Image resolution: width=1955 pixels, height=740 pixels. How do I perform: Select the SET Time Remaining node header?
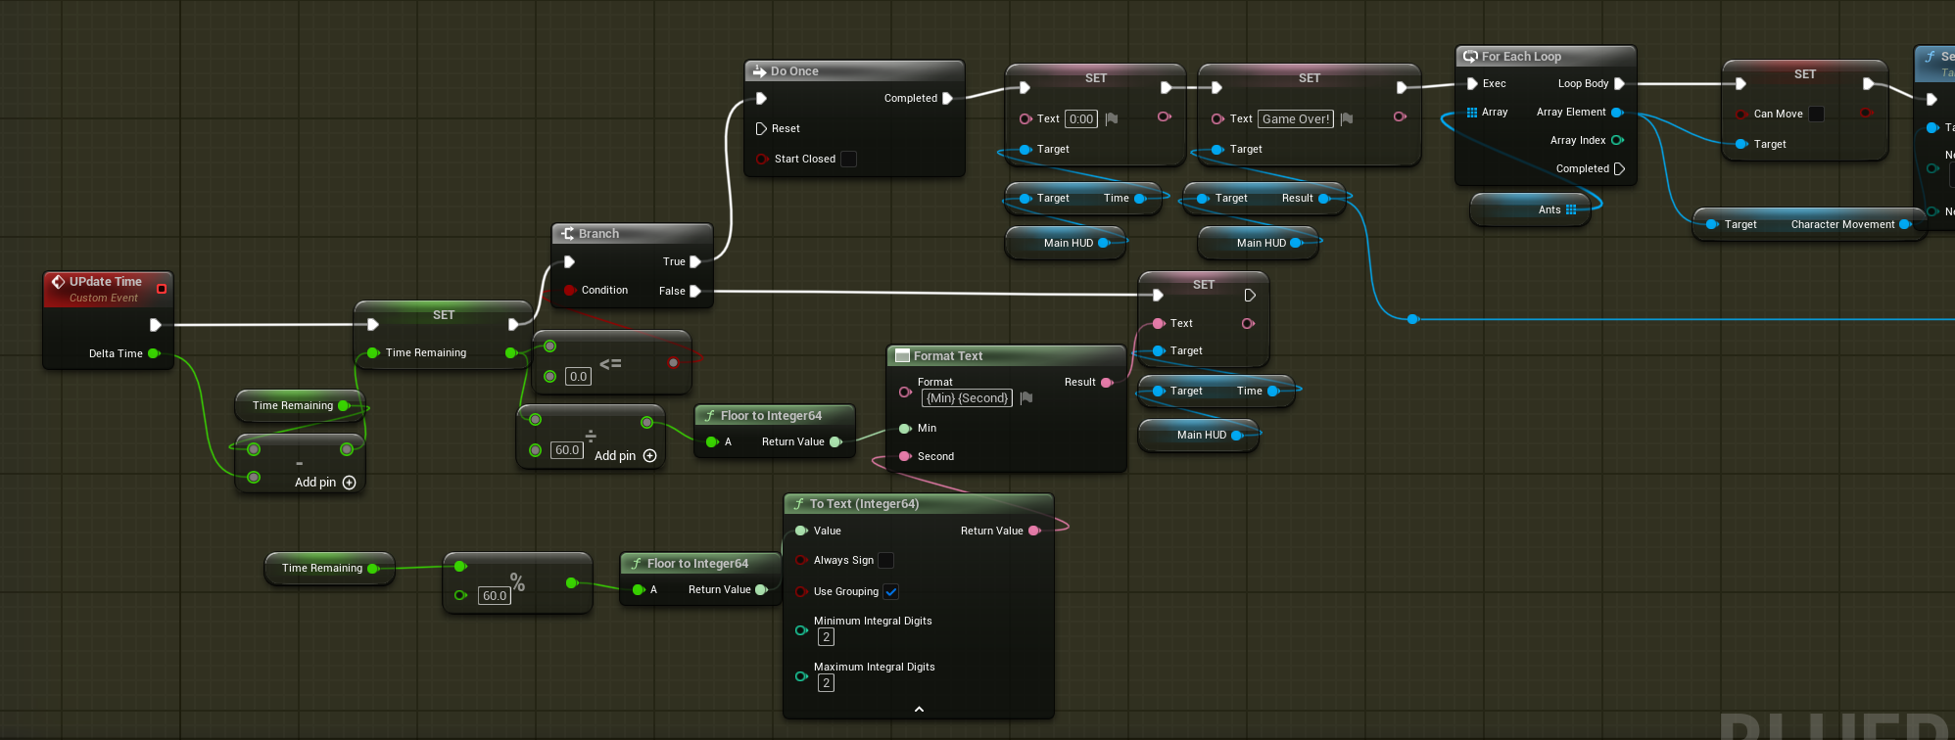coord(443,315)
